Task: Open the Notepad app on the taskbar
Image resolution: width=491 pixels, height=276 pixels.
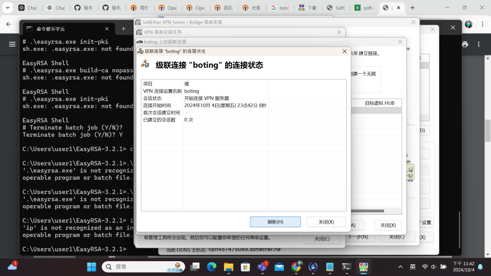Action: click(x=330, y=267)
